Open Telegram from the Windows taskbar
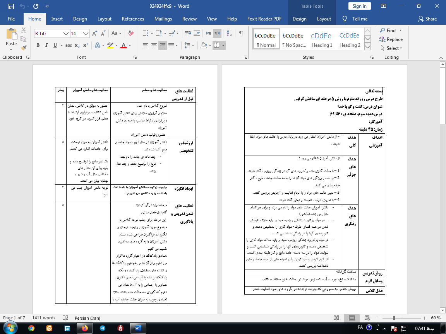The image size is (446, 334). pos(102,328)
